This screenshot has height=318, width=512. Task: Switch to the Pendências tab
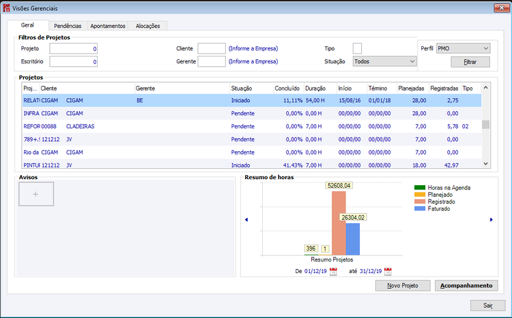68,26
